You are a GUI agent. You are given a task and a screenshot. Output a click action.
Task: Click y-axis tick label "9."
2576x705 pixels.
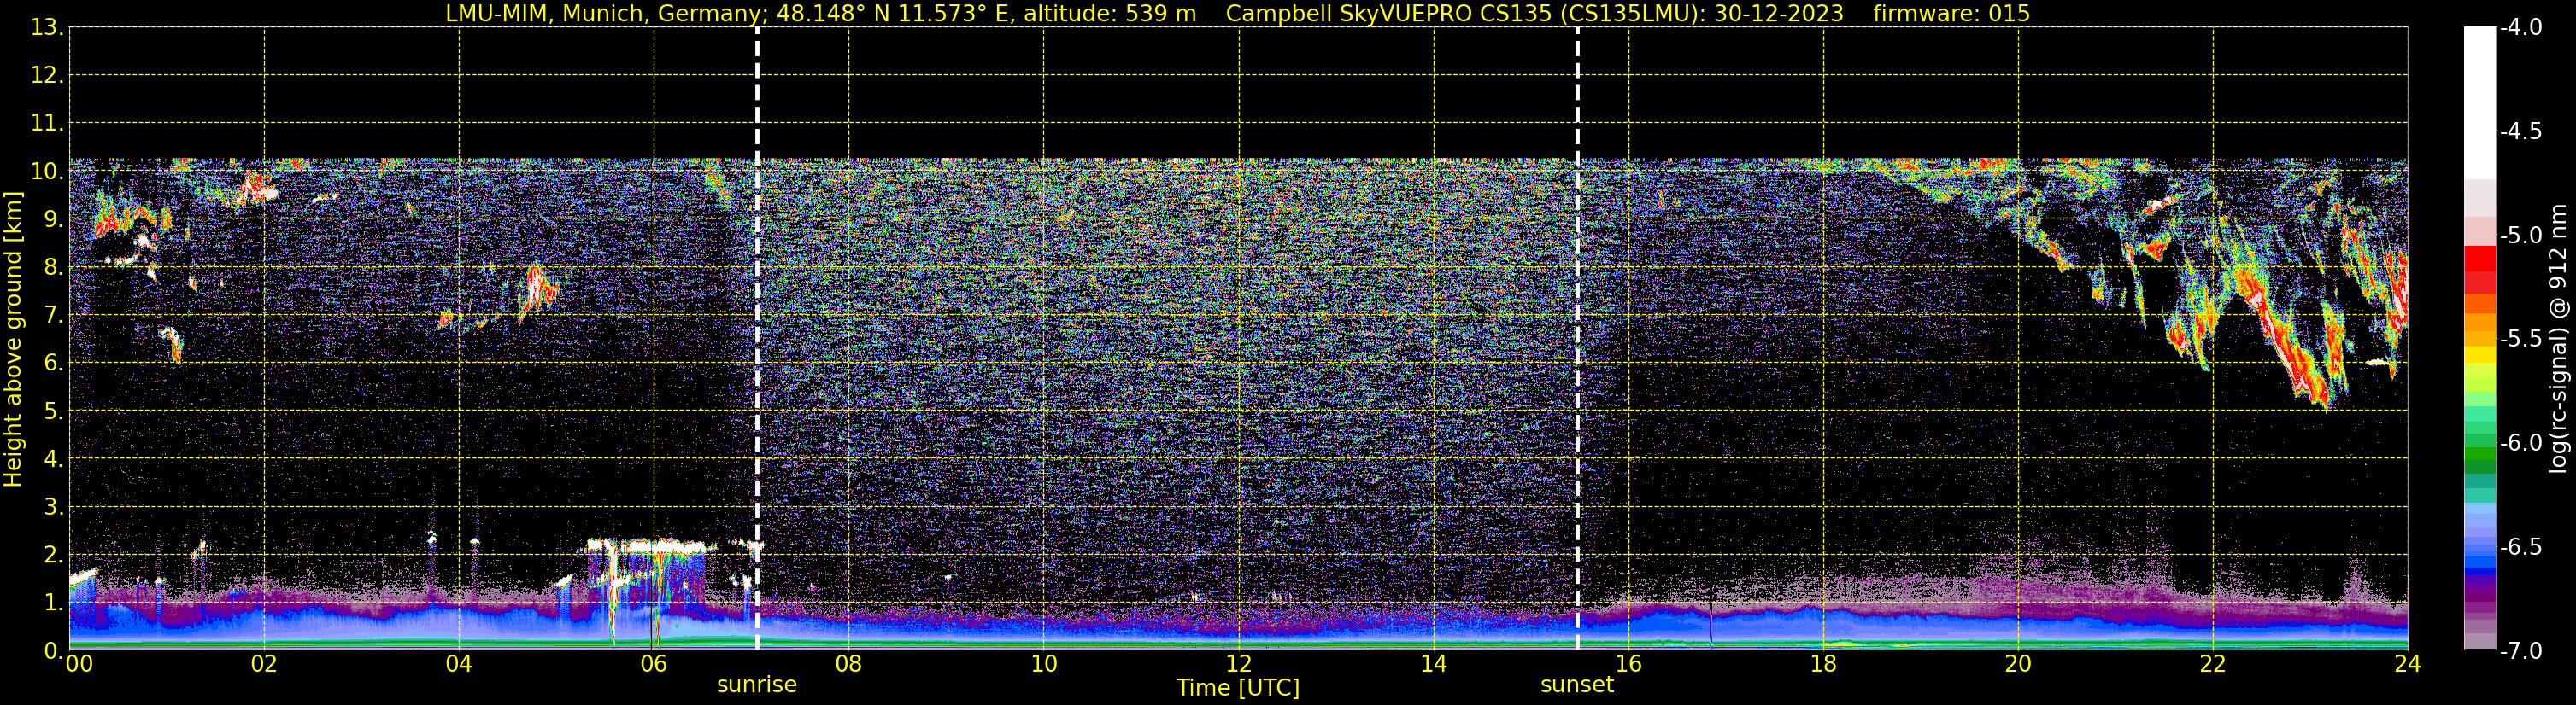(x=53, y=219)
